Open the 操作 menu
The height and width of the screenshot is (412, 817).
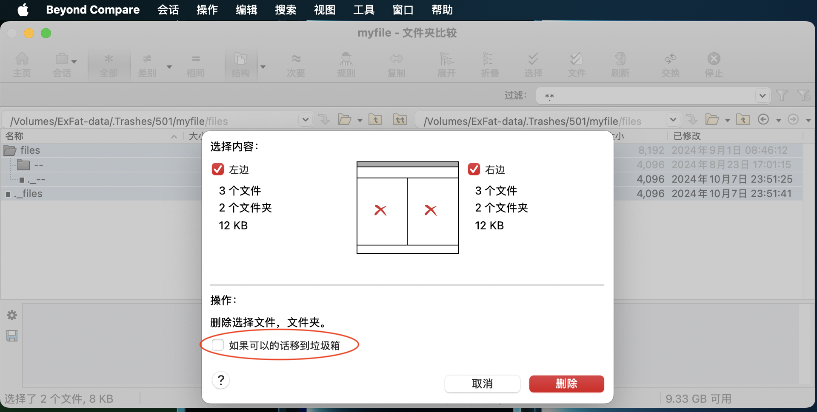pyautogui.click(x=208, y=10)
